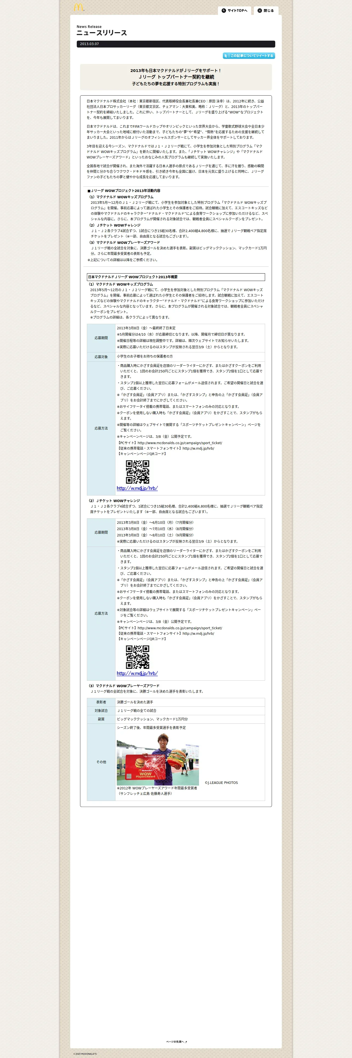Image resolution: width=352 pixels, height=1058 pixels.
Task: Click 2013年3月8日(金)〜最終終了日未定 text
Action: click(x=146, y=328)
